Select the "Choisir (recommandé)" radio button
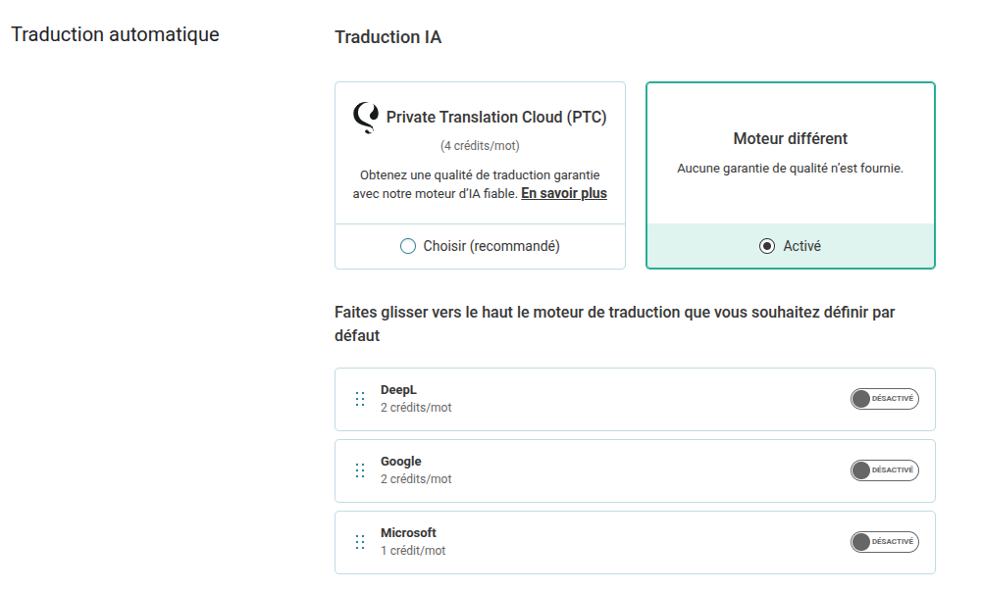Screen dimensions: 981x592 [408, 246]
